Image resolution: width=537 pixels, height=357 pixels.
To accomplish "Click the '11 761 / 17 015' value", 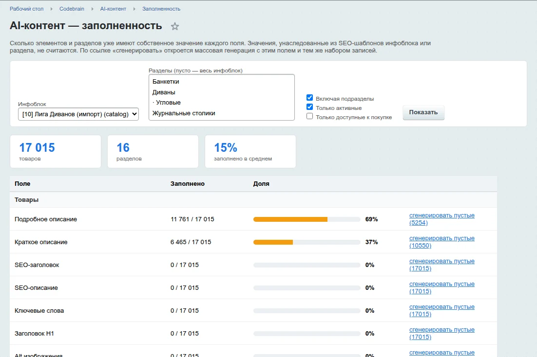I will [x=192, y=219].
